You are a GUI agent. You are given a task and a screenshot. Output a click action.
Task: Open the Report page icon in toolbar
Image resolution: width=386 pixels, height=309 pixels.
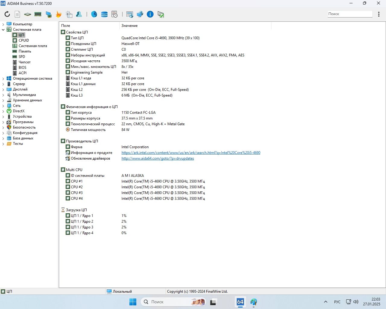[x=17, y=14]
